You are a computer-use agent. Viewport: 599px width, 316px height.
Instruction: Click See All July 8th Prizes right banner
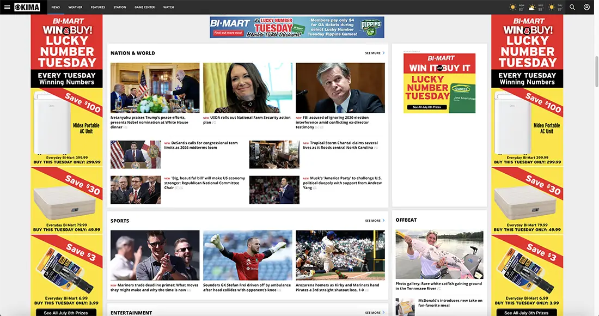point(527,313)
